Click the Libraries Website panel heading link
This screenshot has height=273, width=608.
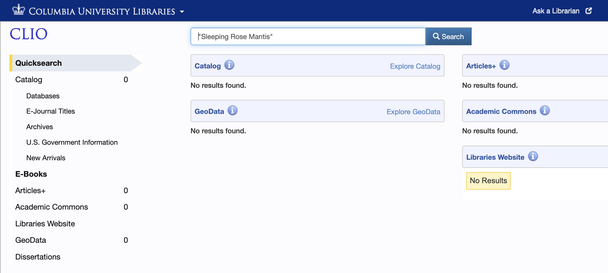point(495,157)
